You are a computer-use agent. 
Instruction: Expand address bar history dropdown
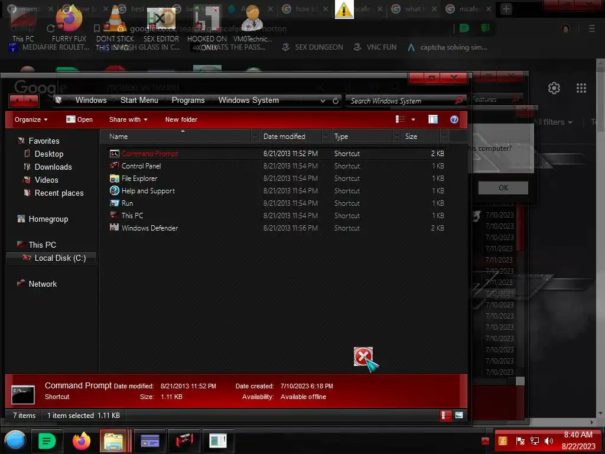pyautogui.click(x=323, y=100)
